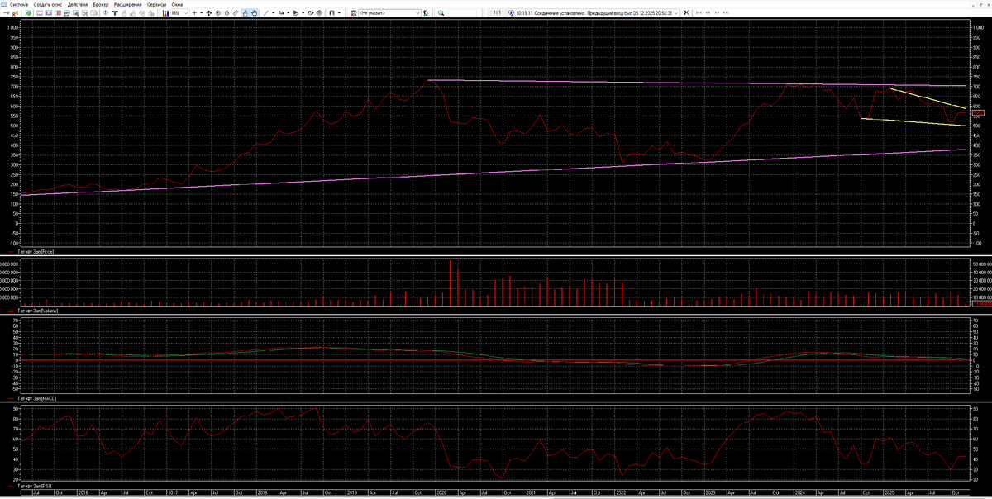Click the magnet snap icon

click(x=331, y=13)
